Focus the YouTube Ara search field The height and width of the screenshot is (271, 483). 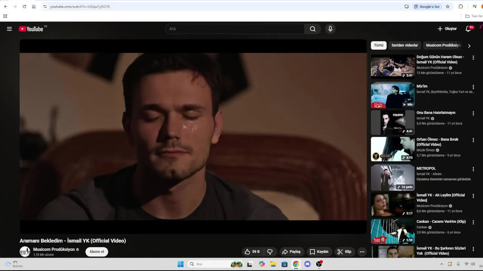coord(235,29)
